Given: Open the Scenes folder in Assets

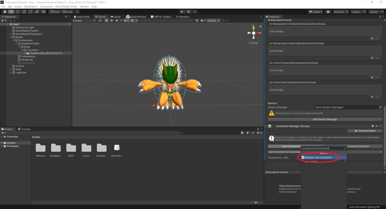Looking at the screenshot, I should pyautogui.click(x=86, y=150).
